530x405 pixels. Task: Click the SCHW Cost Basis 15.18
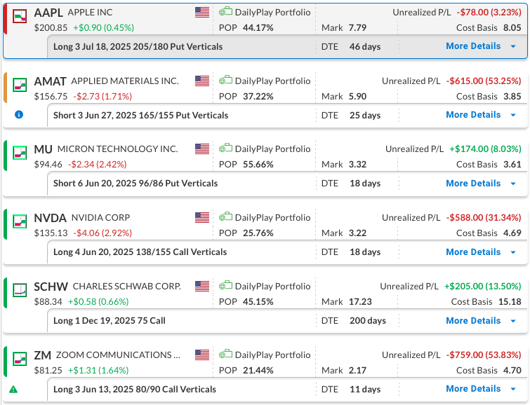[510, 301]
